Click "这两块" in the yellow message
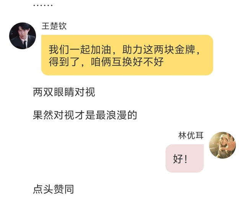This screenshot has width=245, height=209. [159, 50]
